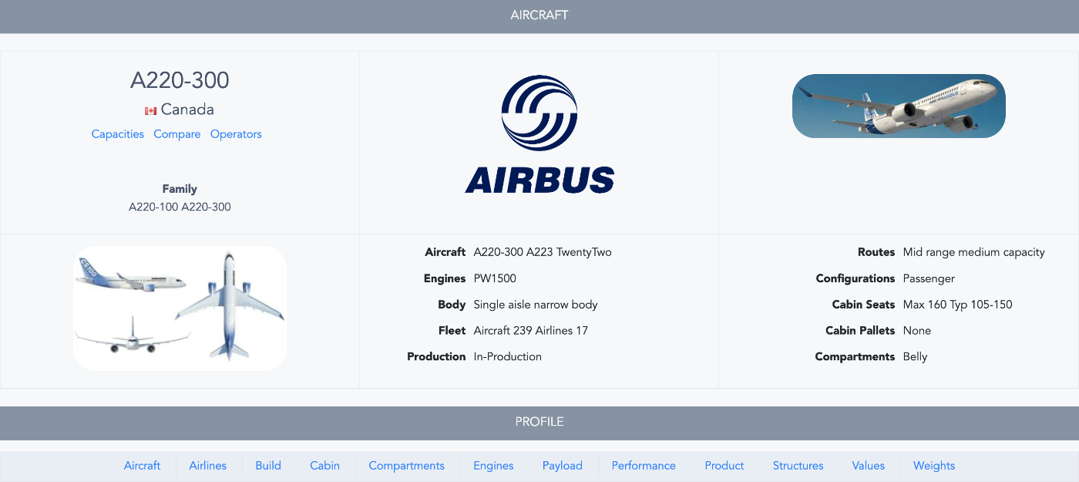Open the A220 in-flight photo thumbnail
This screenshot has height=482, width=1079.
pyautogui.click(x=899, y=106)
